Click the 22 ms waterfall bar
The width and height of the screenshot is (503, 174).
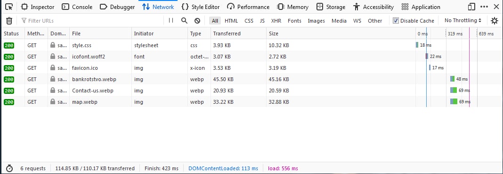pos(427,56)
